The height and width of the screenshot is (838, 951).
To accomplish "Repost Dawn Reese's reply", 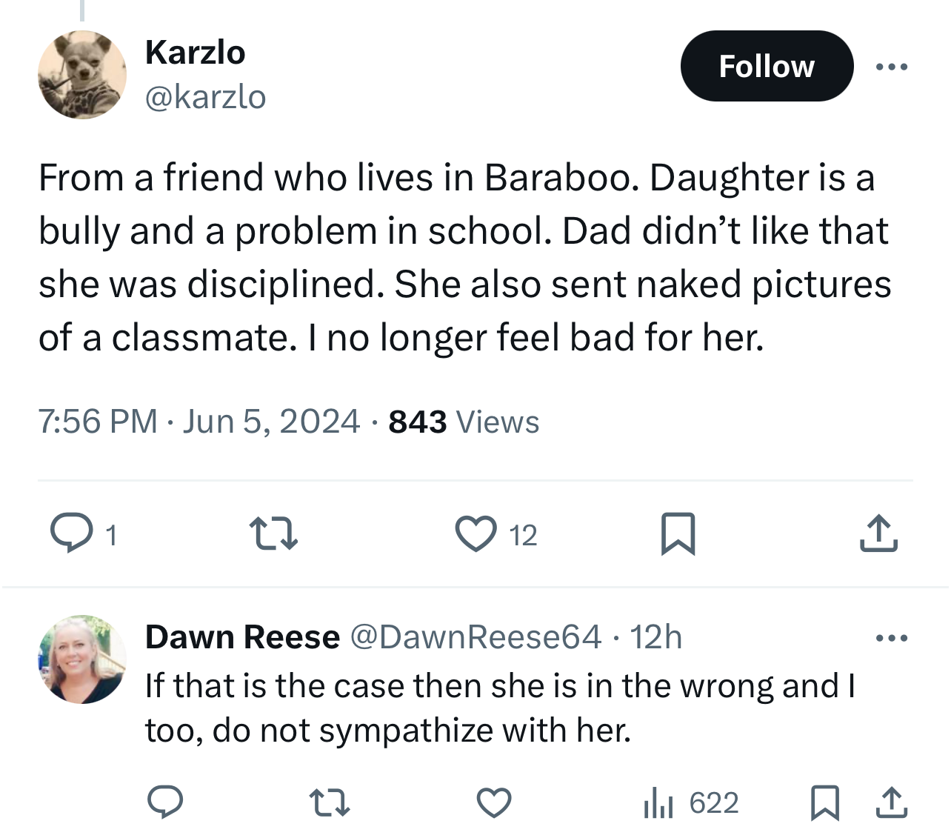I will tap(329, 802).
